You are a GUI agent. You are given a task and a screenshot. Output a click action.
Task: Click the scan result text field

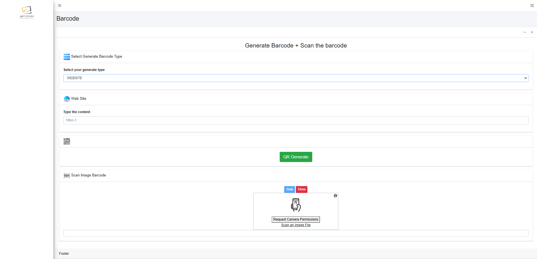coord(296,233)
